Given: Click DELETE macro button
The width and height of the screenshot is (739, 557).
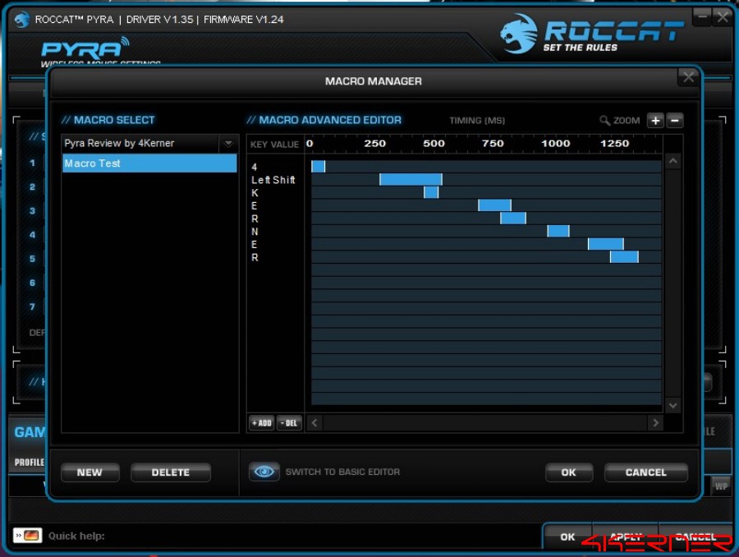Looking at the screenshot, I should (x=171, y=472).
